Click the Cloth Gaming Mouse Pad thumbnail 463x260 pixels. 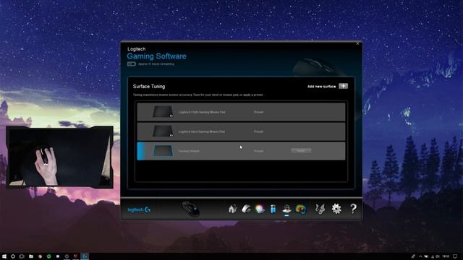[x=162, y=112]
